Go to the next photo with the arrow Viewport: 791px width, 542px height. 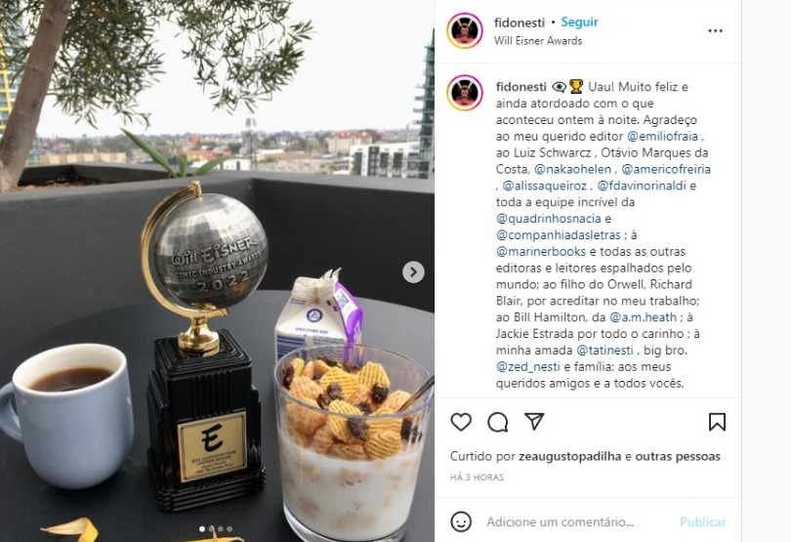413,272
